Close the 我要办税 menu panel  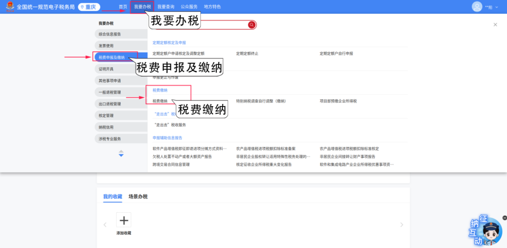[495, 25]
